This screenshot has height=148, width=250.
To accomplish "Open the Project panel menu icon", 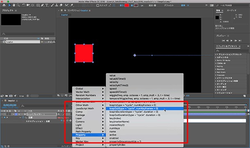I will [x=16, y=11].
